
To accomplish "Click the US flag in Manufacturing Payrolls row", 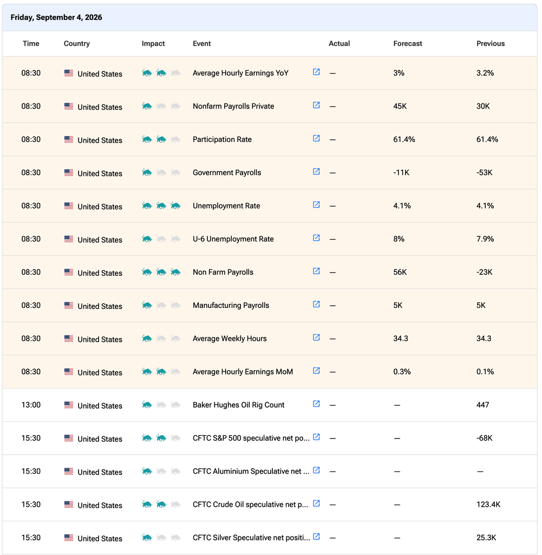I will pyautogui.click(x=69, y=305).
